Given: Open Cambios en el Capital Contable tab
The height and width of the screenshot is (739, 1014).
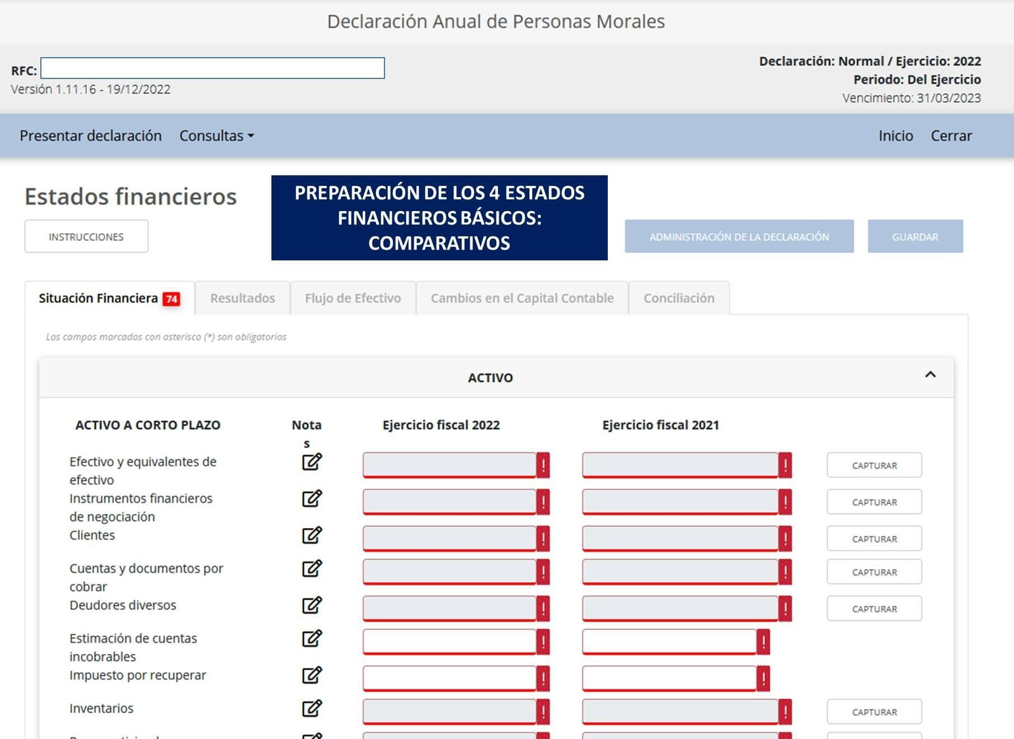Looking at the screenshot, I should (x=522, y=298).
